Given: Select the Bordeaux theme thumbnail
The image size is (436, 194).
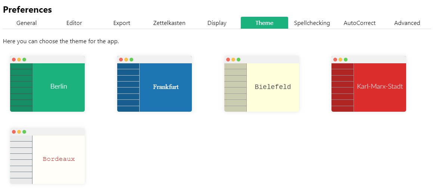Looking at the screenshot, I should pos(47,156).
